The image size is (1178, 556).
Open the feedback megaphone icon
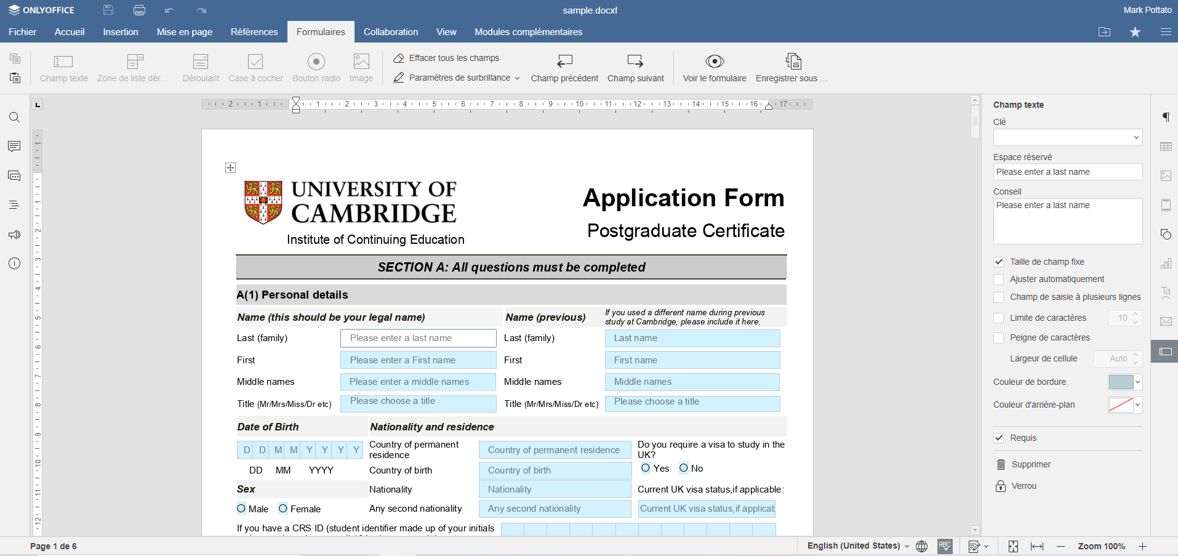coord(15,235)
